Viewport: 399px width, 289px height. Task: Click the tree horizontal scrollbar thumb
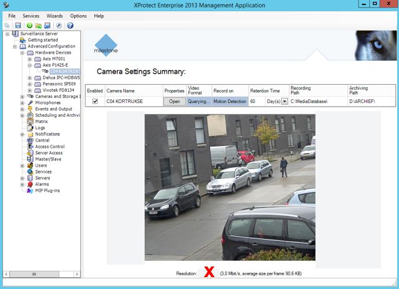pyautogui.click(x=34, y=274)
